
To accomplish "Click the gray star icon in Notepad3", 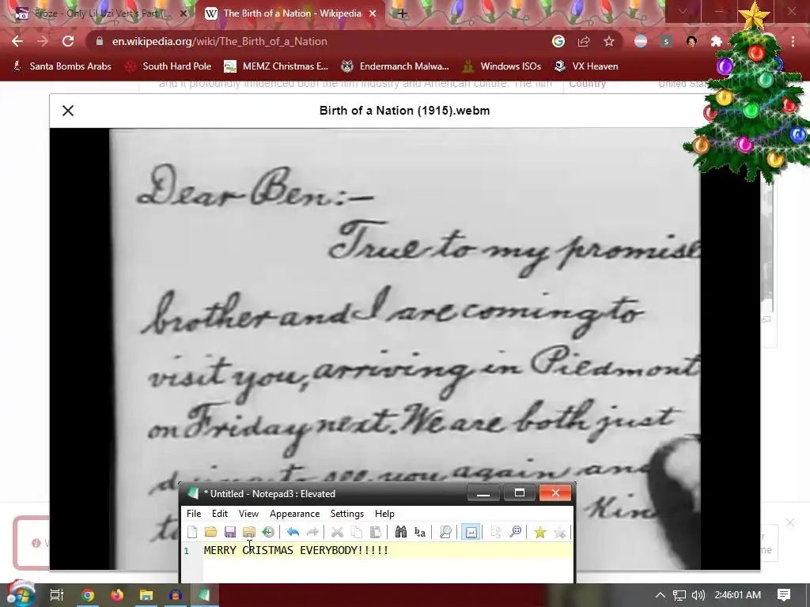I will (x=559, y=532).
